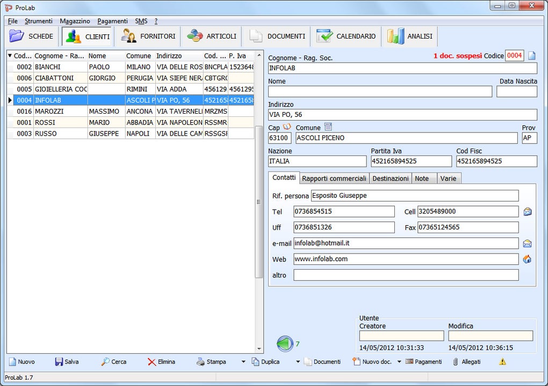Open the Calendario view
The image size is (548, 386).
[347, 36]
